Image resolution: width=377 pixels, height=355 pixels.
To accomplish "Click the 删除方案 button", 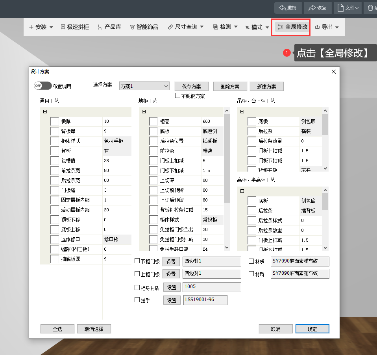I will pyautogui.click(x=230, y=87).
